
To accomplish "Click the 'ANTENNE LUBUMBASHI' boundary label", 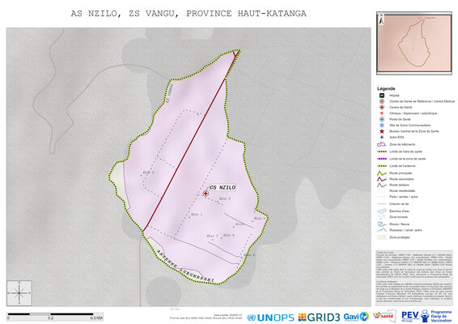I will point(185,266).
